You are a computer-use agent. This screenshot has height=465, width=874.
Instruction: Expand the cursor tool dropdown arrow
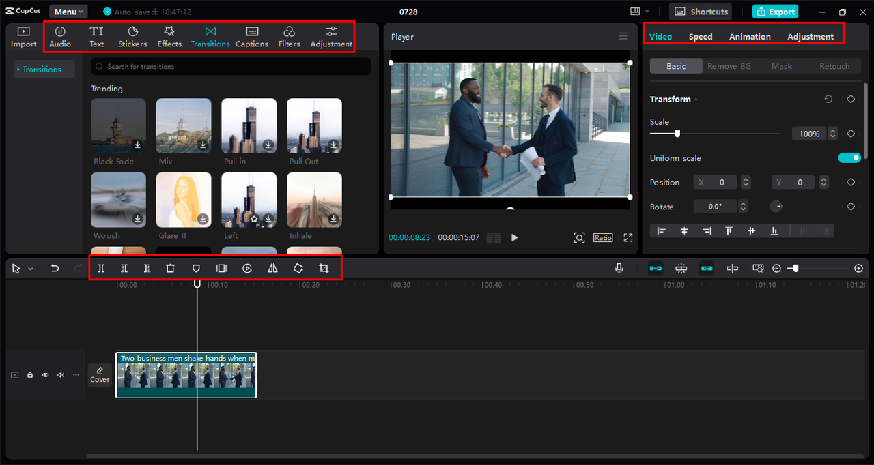click(31, 269)
